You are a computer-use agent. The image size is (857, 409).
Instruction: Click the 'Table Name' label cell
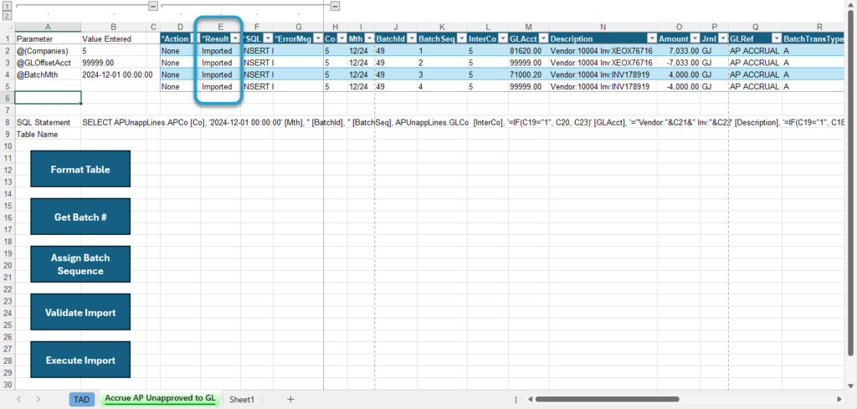click(x=48, y=135)
